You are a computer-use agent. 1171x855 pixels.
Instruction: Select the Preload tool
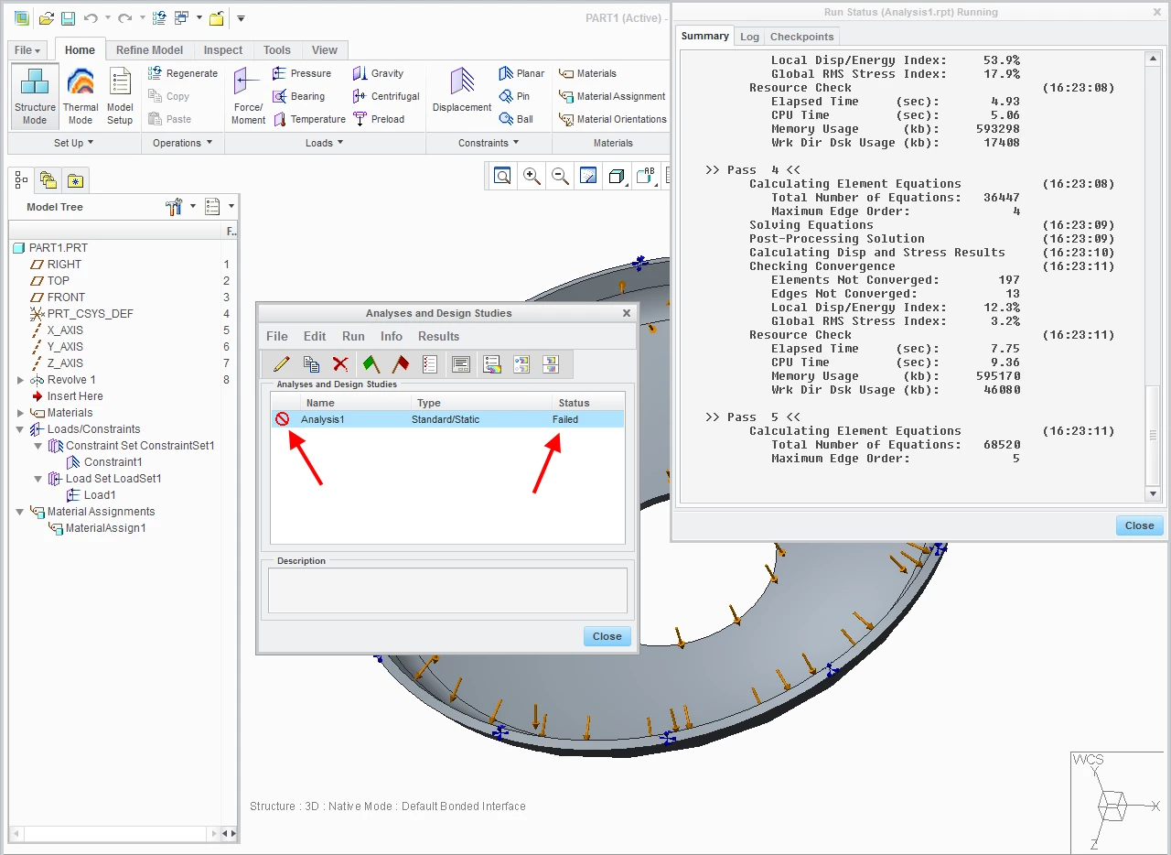(x=378, y=119)
